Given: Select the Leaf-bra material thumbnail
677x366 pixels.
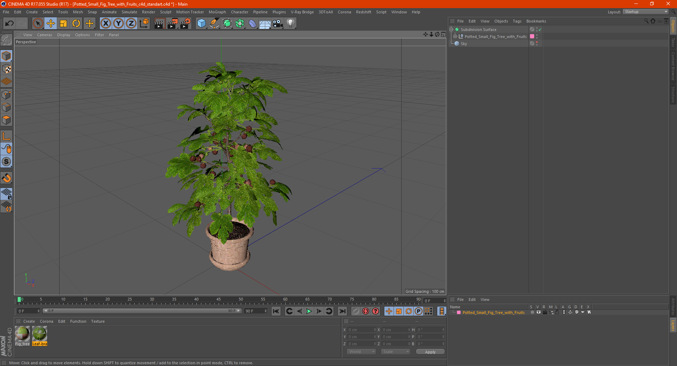Looking at the screenshot, I should pyautogui.click(x=39, y=334).
